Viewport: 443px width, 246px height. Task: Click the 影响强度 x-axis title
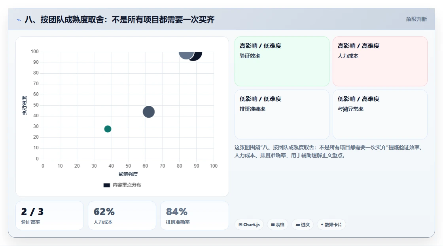[x=128, y=174]
